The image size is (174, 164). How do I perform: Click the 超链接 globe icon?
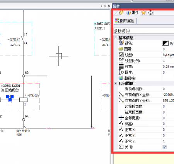[x=121, y=78]
